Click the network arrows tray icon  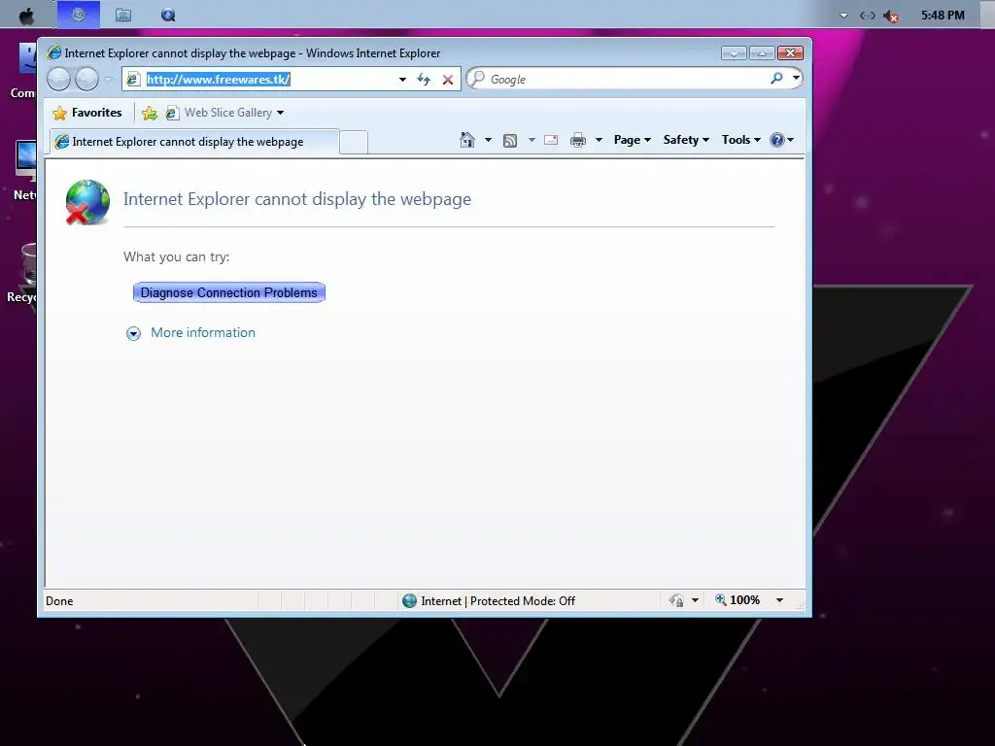pos(868,16)
